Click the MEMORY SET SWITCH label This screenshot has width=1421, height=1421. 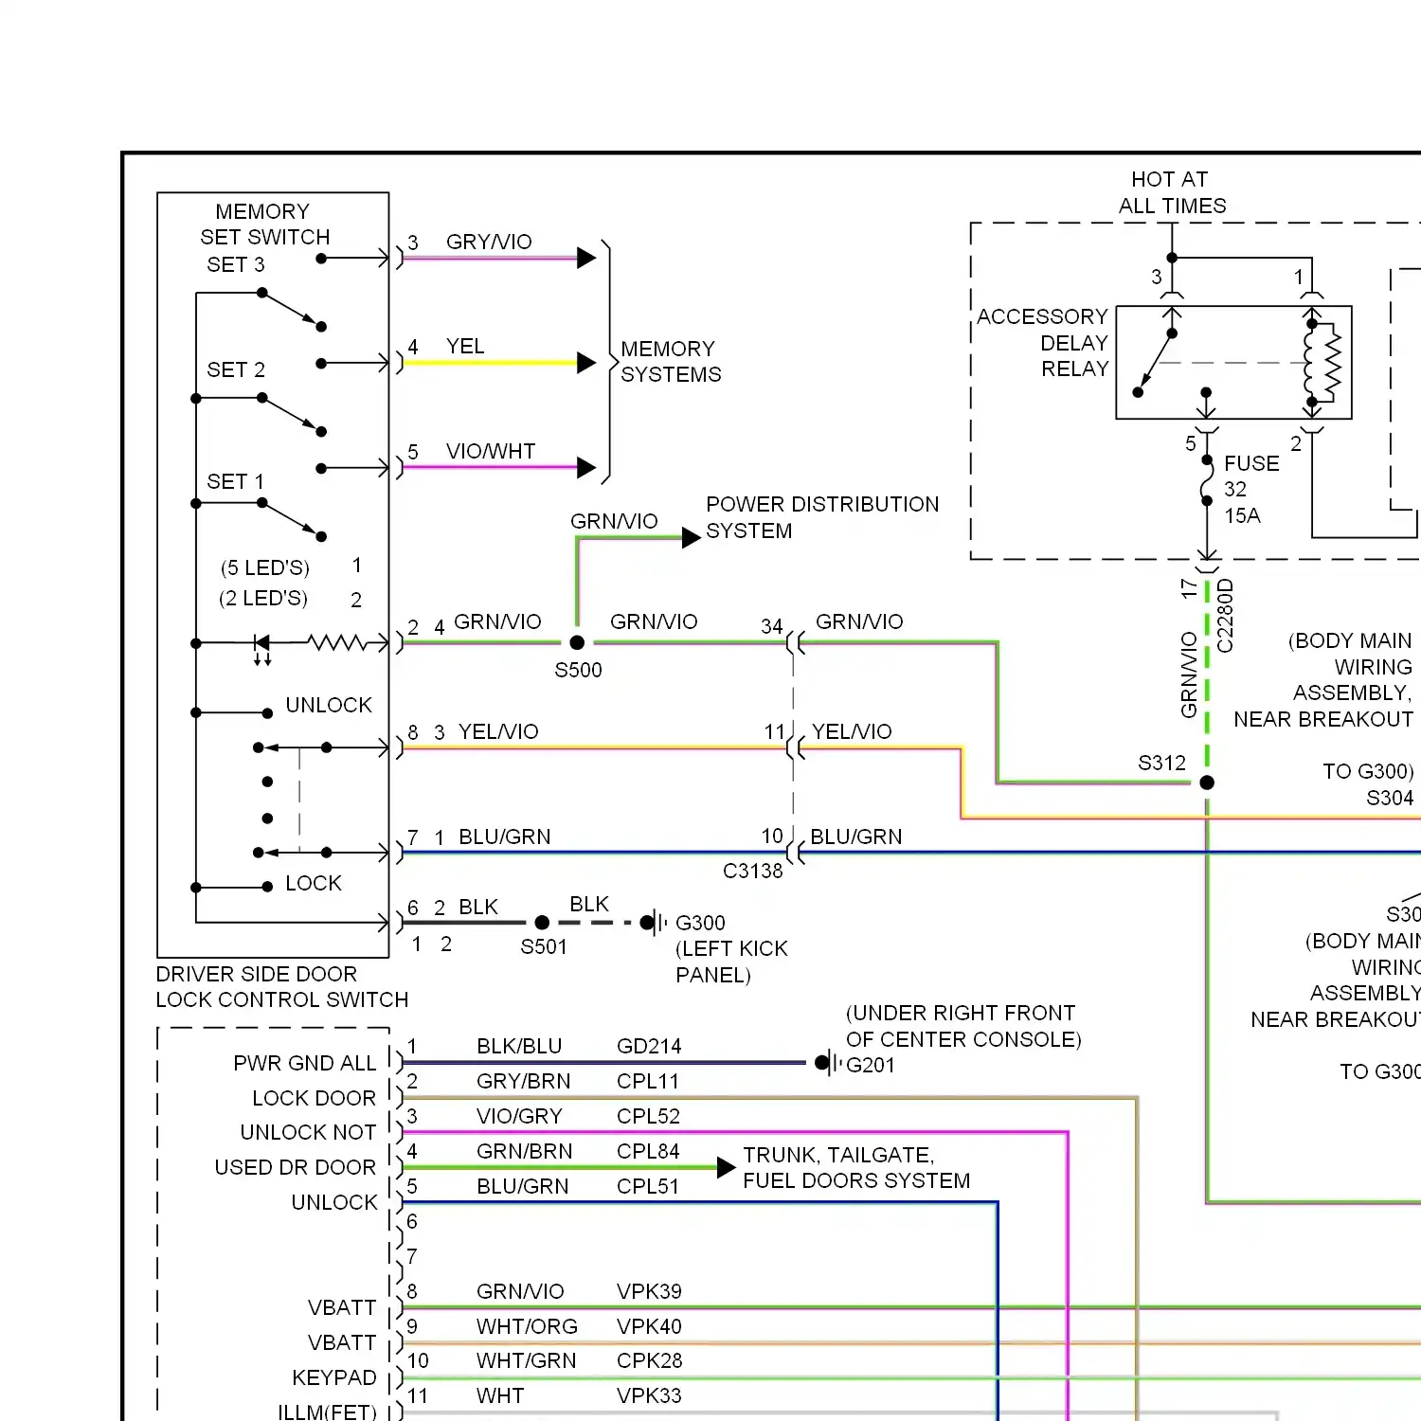(x=263, y=225)
